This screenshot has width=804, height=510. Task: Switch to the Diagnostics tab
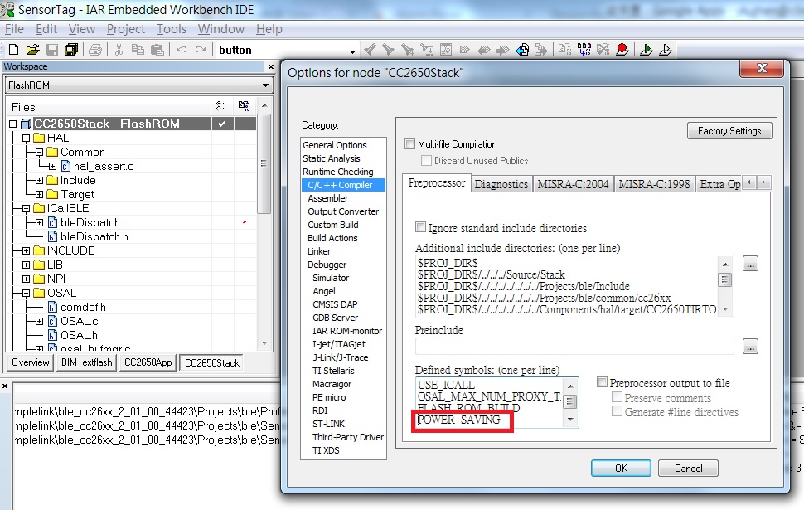[x=501, y=184]
